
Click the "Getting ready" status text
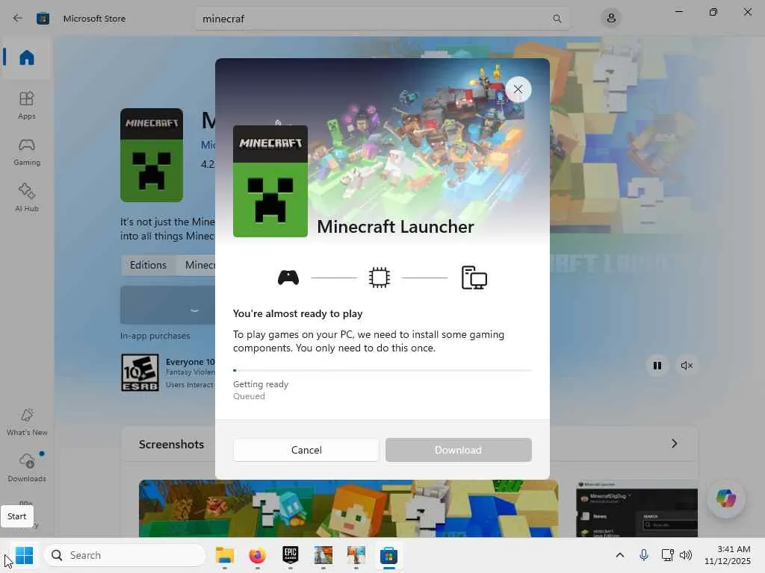(x=261, y=384)
